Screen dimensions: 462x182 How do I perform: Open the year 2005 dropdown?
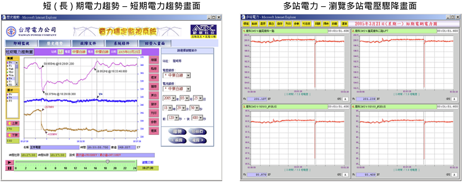coord(169,98)
